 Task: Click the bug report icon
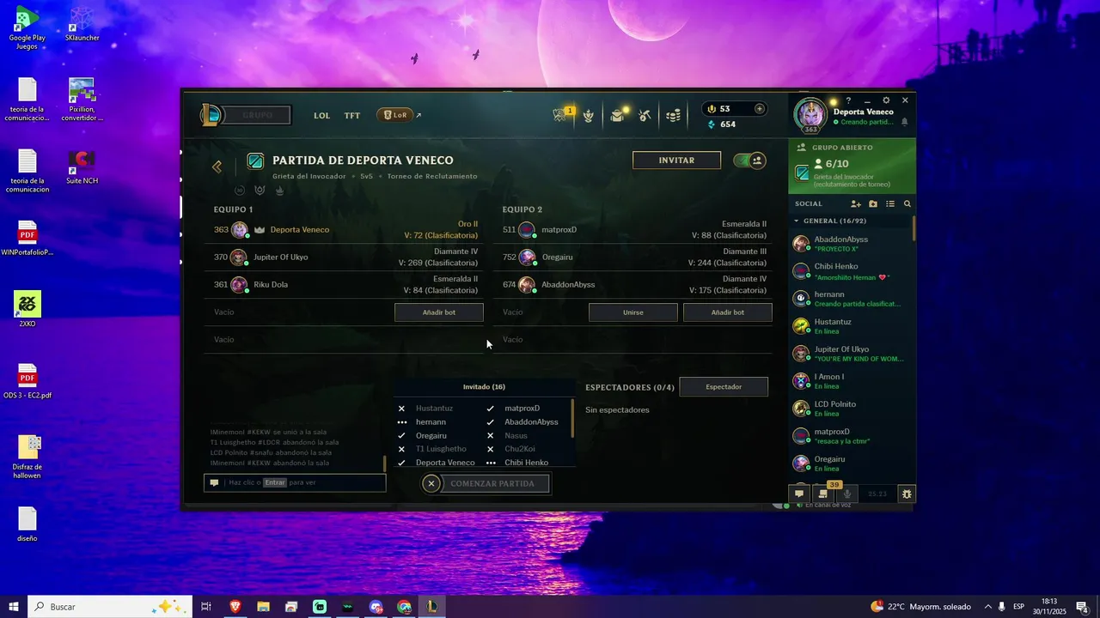click(907, 494)
